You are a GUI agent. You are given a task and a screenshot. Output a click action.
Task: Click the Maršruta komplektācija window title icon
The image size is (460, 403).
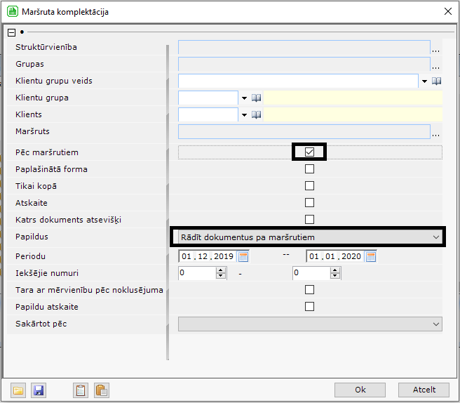coord(13,11)
